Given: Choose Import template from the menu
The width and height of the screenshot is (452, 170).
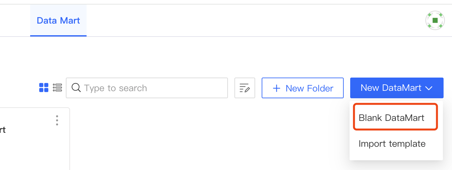Looking at the screenshot, I should pyautogui.click(x=392, y=143).
